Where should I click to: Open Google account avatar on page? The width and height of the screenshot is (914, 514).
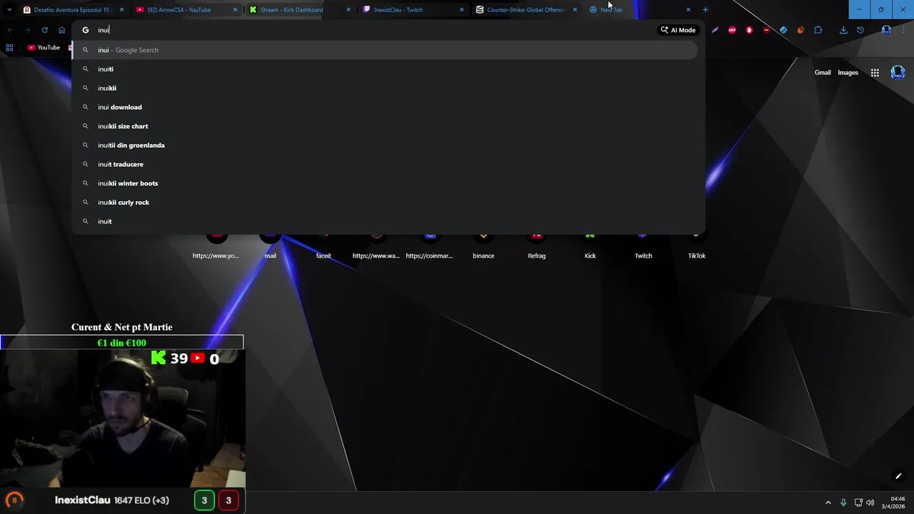(x=898, y=72)
